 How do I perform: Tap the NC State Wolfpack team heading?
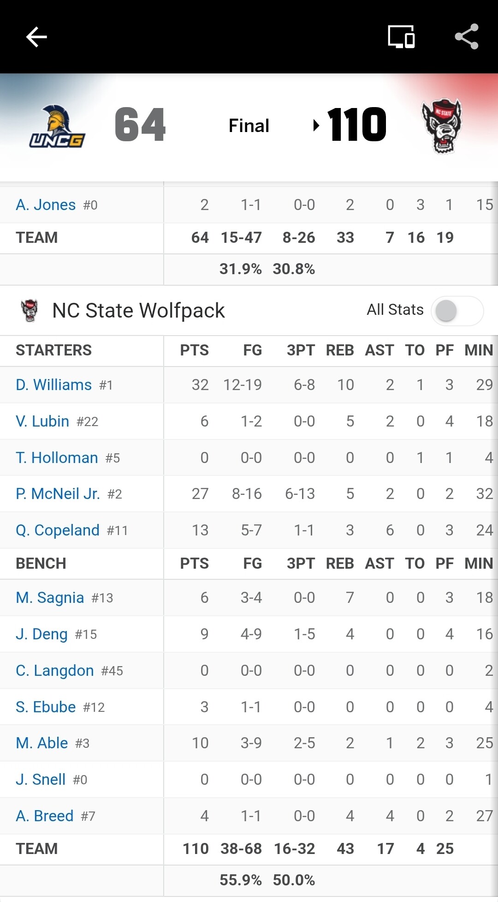click(x=138, y=311)
